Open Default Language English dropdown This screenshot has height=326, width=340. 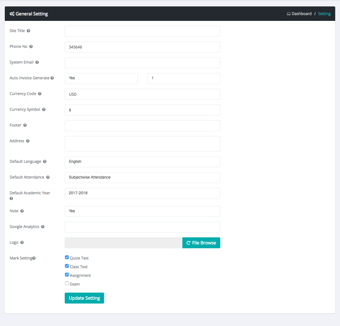tap(142, 162)
